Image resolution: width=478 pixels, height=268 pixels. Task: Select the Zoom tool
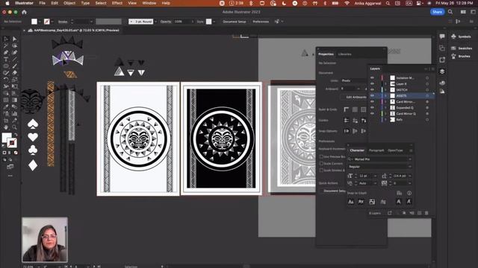pos(14,127)
